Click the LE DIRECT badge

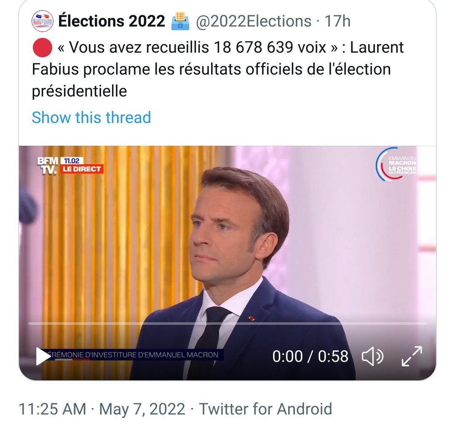[82, 169]
